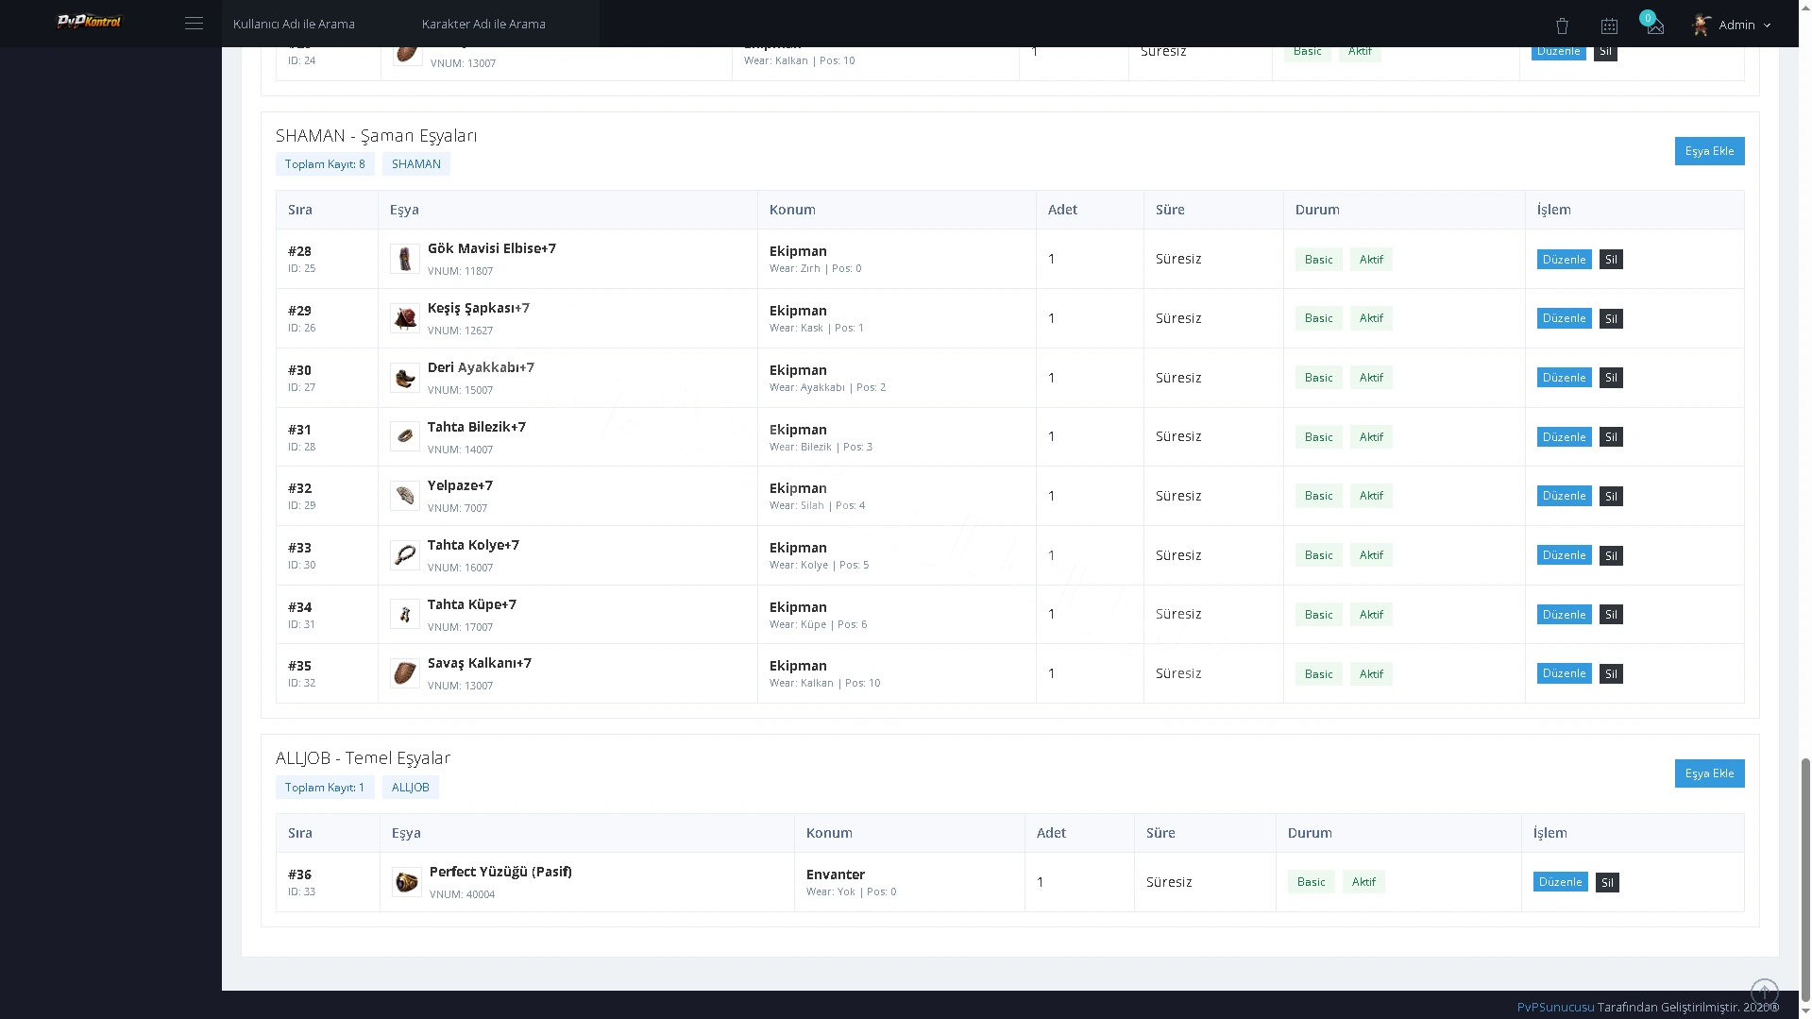Click the Perfect Yüzüğü item icon

[x=407, y=882]
